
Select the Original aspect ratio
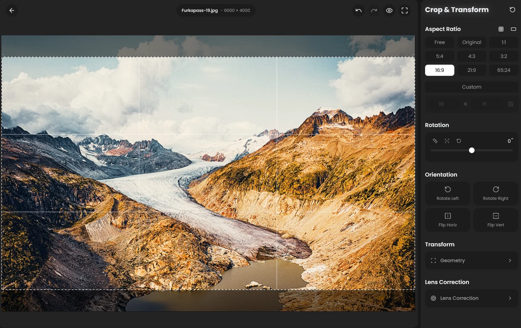pyautogui.click(x=472, y=42)
